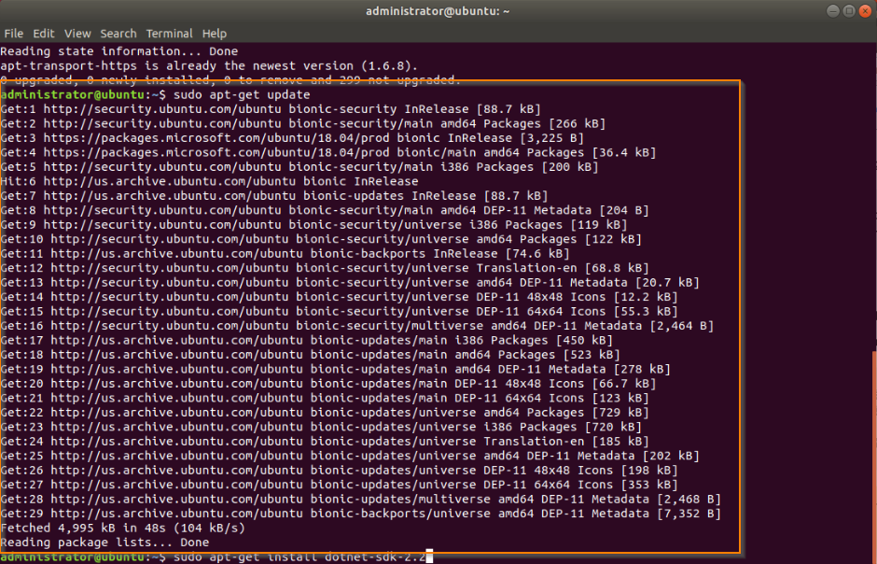Click the Get:27 line ending '[353 kB]'
The width and height of the screenshot is (877, 564).
click(339, 486)
